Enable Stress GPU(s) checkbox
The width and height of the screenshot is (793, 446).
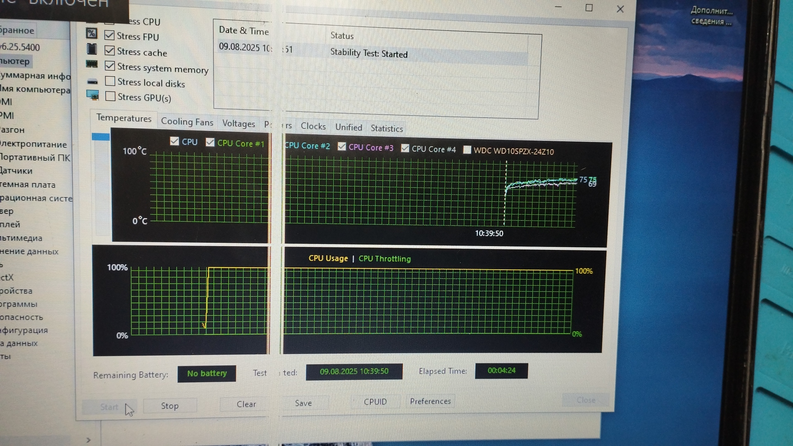110,96
